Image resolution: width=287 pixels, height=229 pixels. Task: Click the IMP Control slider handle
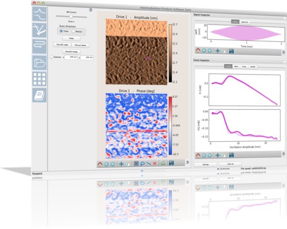pyautogui.click(x=71, y=17)
